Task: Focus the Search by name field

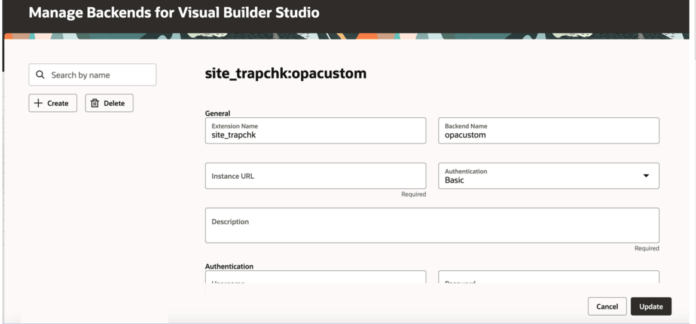Action: point(92,75)
